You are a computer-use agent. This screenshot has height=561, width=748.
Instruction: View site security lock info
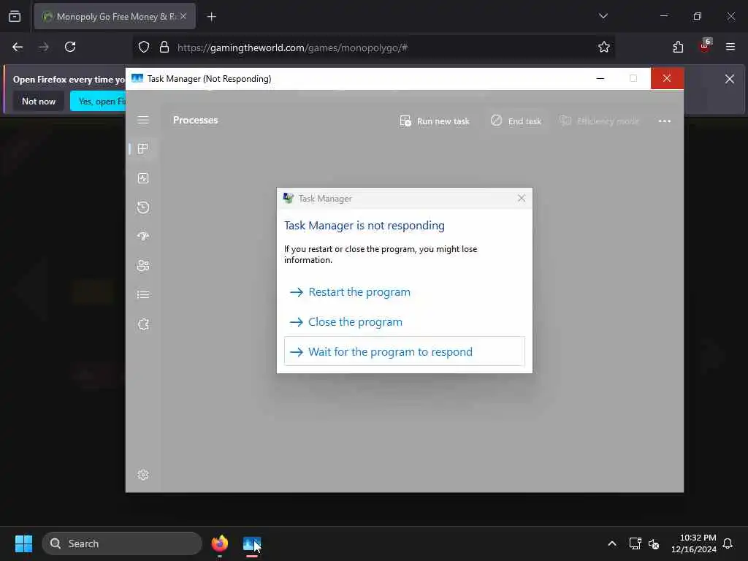click(164, 47)
